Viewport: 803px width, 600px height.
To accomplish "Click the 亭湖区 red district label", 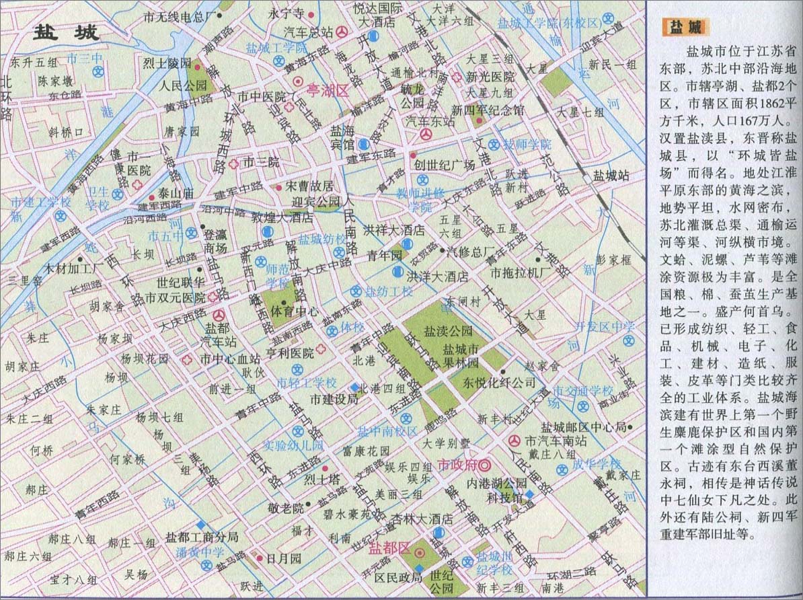I will pos(328,91).
